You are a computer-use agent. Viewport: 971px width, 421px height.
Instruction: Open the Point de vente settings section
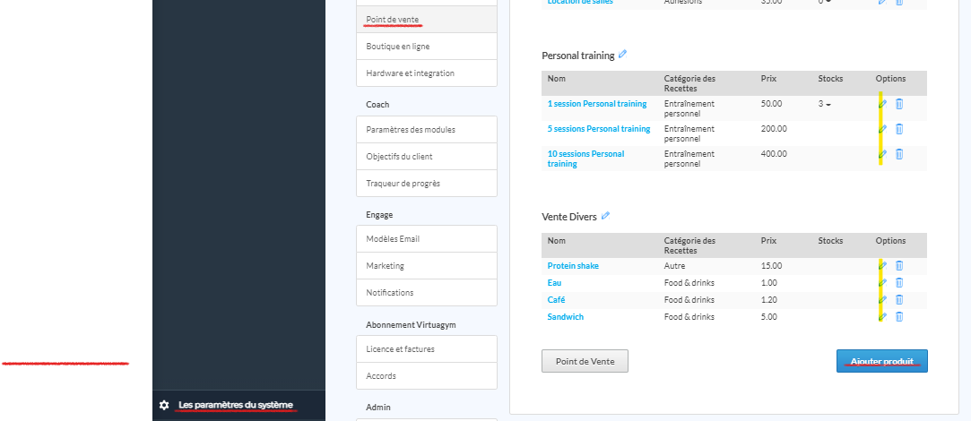pyautogui.click(x=427, y=19)
